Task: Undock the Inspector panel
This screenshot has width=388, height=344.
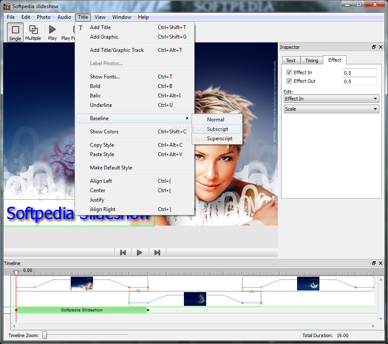Action: [x=374, y=47]
